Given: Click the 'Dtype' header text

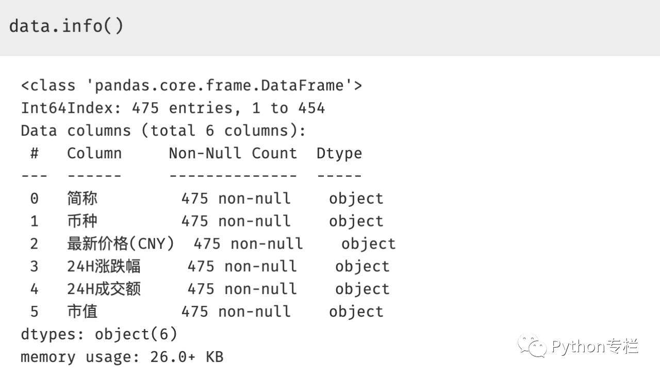Looking at the screenshot, I should click(339, 153).
